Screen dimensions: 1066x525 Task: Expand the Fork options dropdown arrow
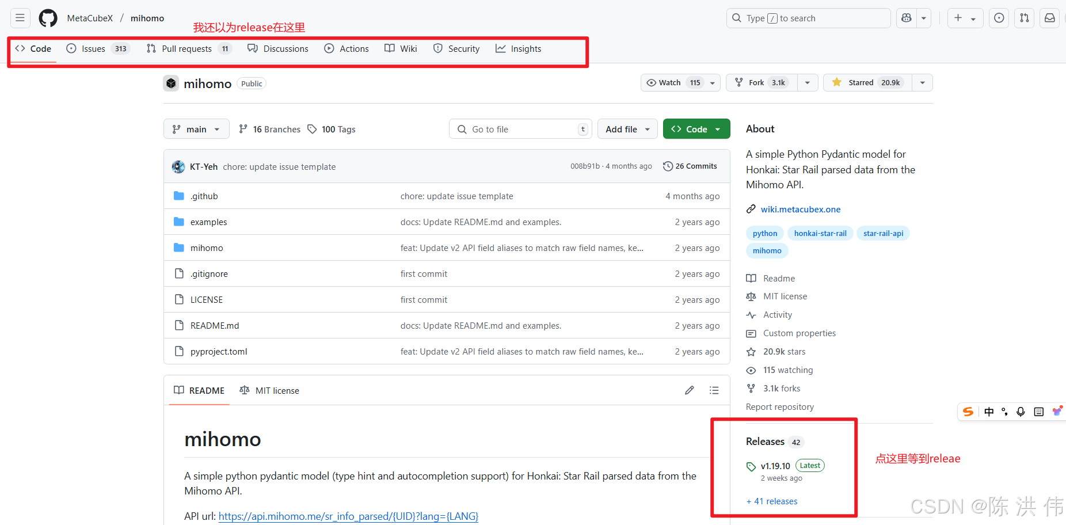click(808, 83)
